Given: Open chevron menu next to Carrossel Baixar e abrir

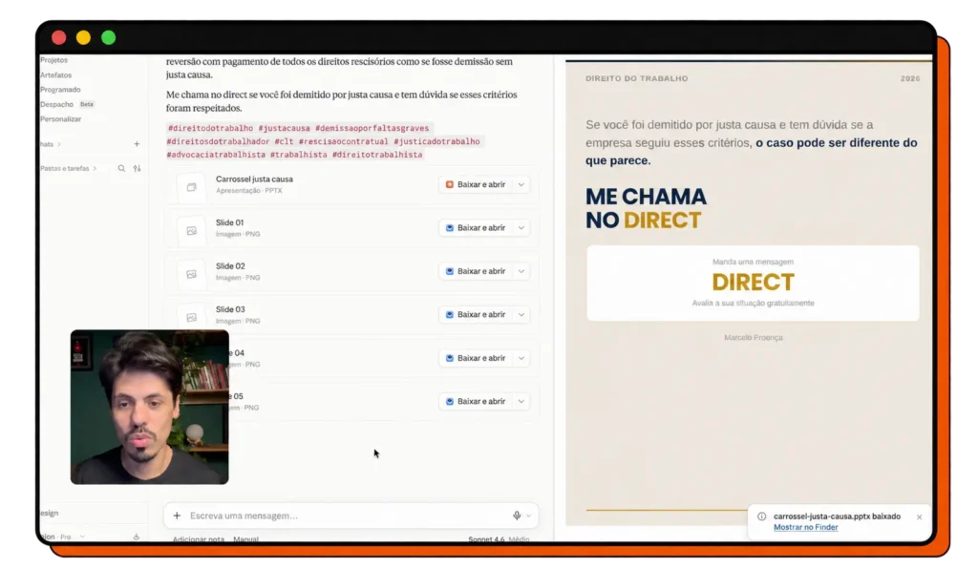Looking at the screenshot, I should pos(521,184).
